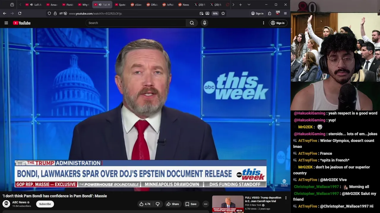Switch to the News Reddit tab
This screenshot has width=380, height=213.
click(184, 5)
